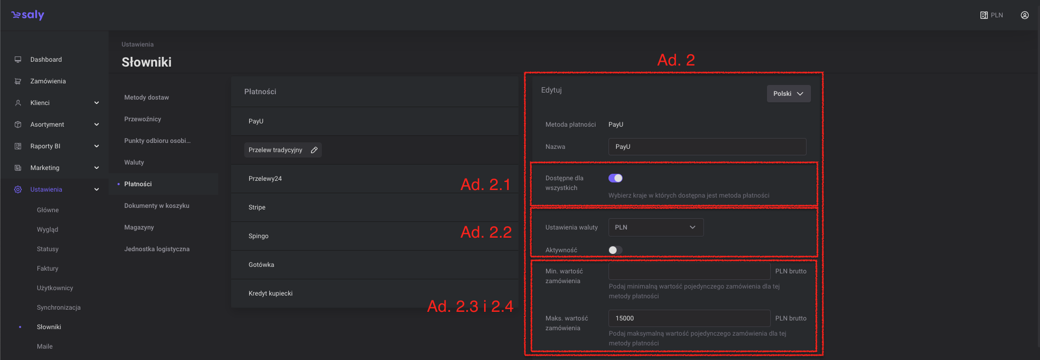The width and height of the screenshot is (1040, 360).
Task: Open the Ustawienia waluty PLN dropdown
Action: 655,227
